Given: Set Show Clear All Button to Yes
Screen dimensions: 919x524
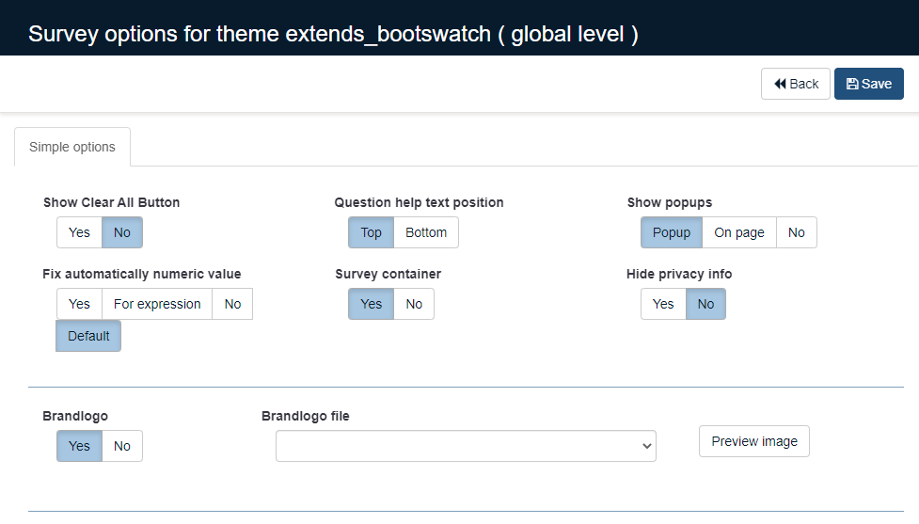Looking at the screenshot, I should click(79, 232).
